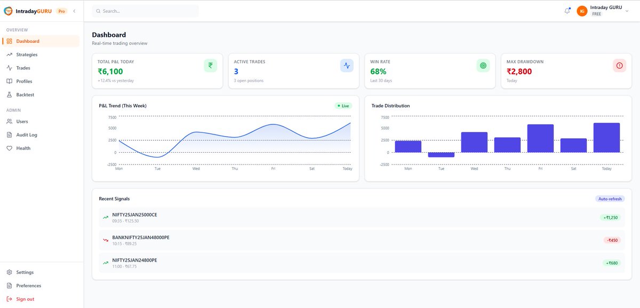Click the -₹450 loss badge
This screenshot has width=640, height=308.
[612, 240]
